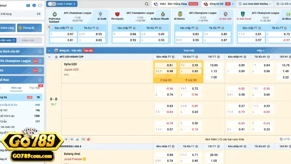Screen dimensions: 291x164
Task: Select the 13.00 odds for Syria U20 1X2
Action: [x=214, y=65]
